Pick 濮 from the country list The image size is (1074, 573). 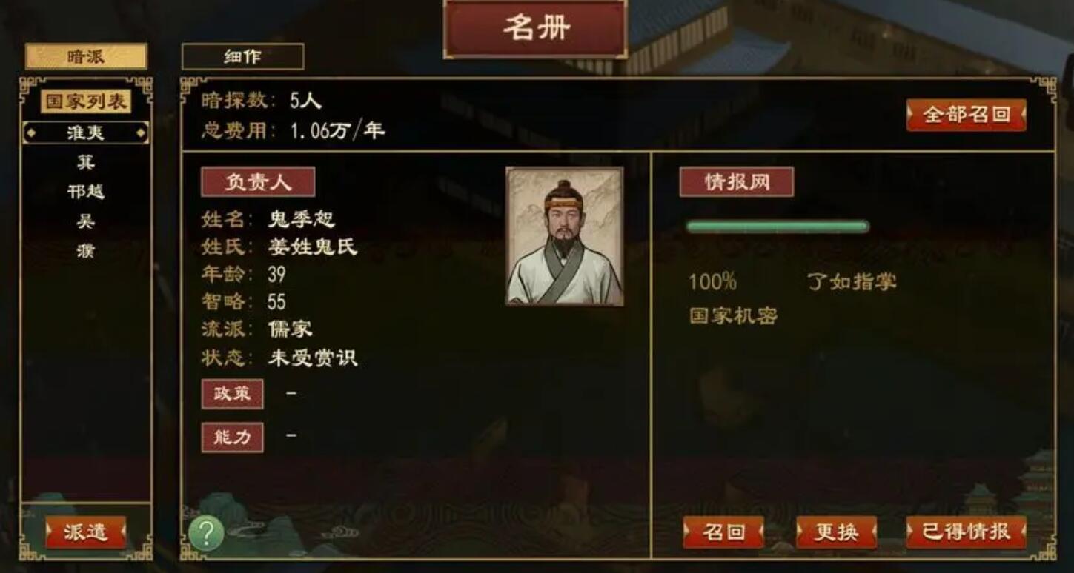pyautogui.click(x=86, y=251)
